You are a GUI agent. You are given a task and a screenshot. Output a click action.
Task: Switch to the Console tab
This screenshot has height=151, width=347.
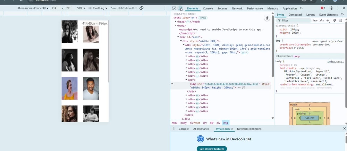point(208,8)
